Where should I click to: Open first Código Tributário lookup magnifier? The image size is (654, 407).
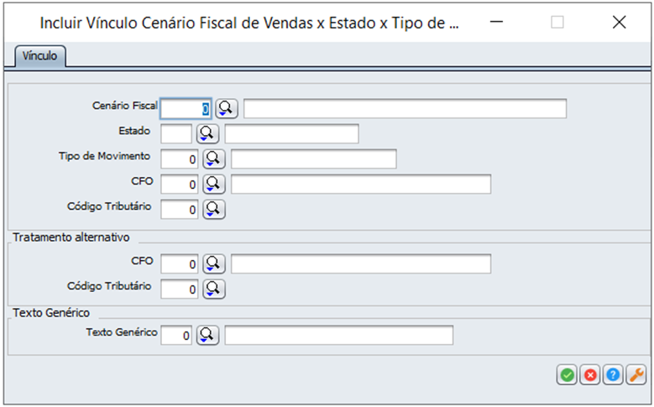click(214, 209)
